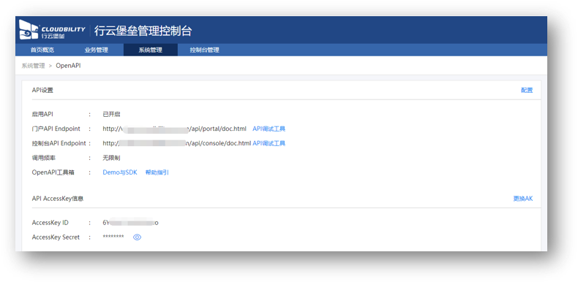Click the OpenAPI breadcrumb item
Image resolution: width=578 pixels, height=282 pixels.
point(68,66)
